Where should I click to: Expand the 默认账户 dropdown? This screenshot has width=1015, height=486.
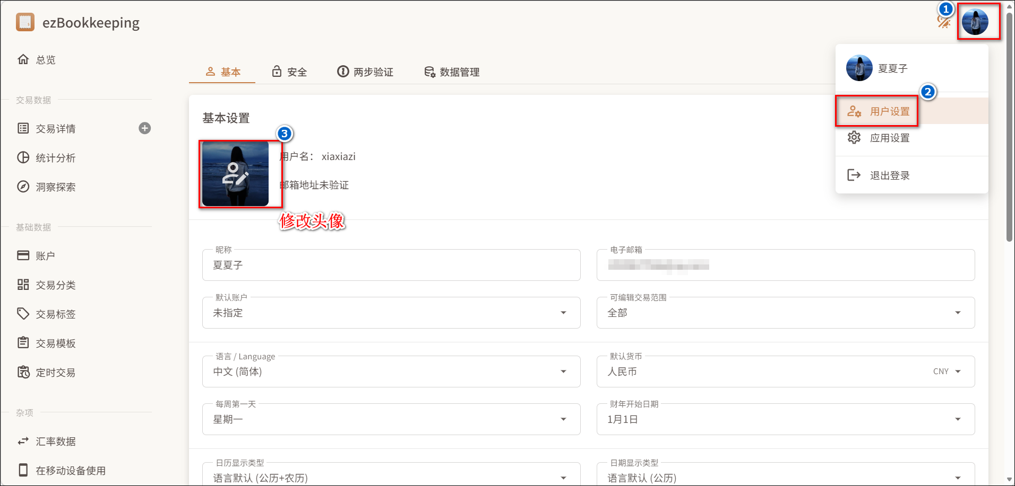click(x=391, y=313)
